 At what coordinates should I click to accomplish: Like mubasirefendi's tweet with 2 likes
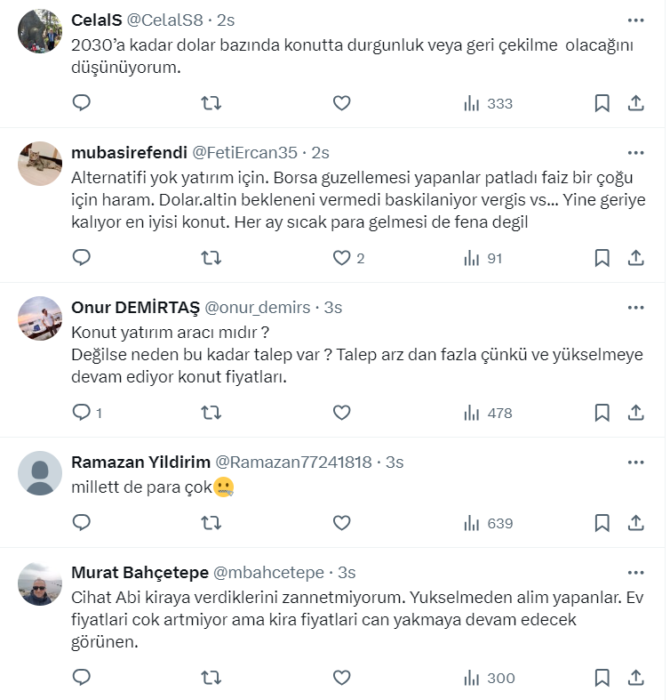click(342, 258)
